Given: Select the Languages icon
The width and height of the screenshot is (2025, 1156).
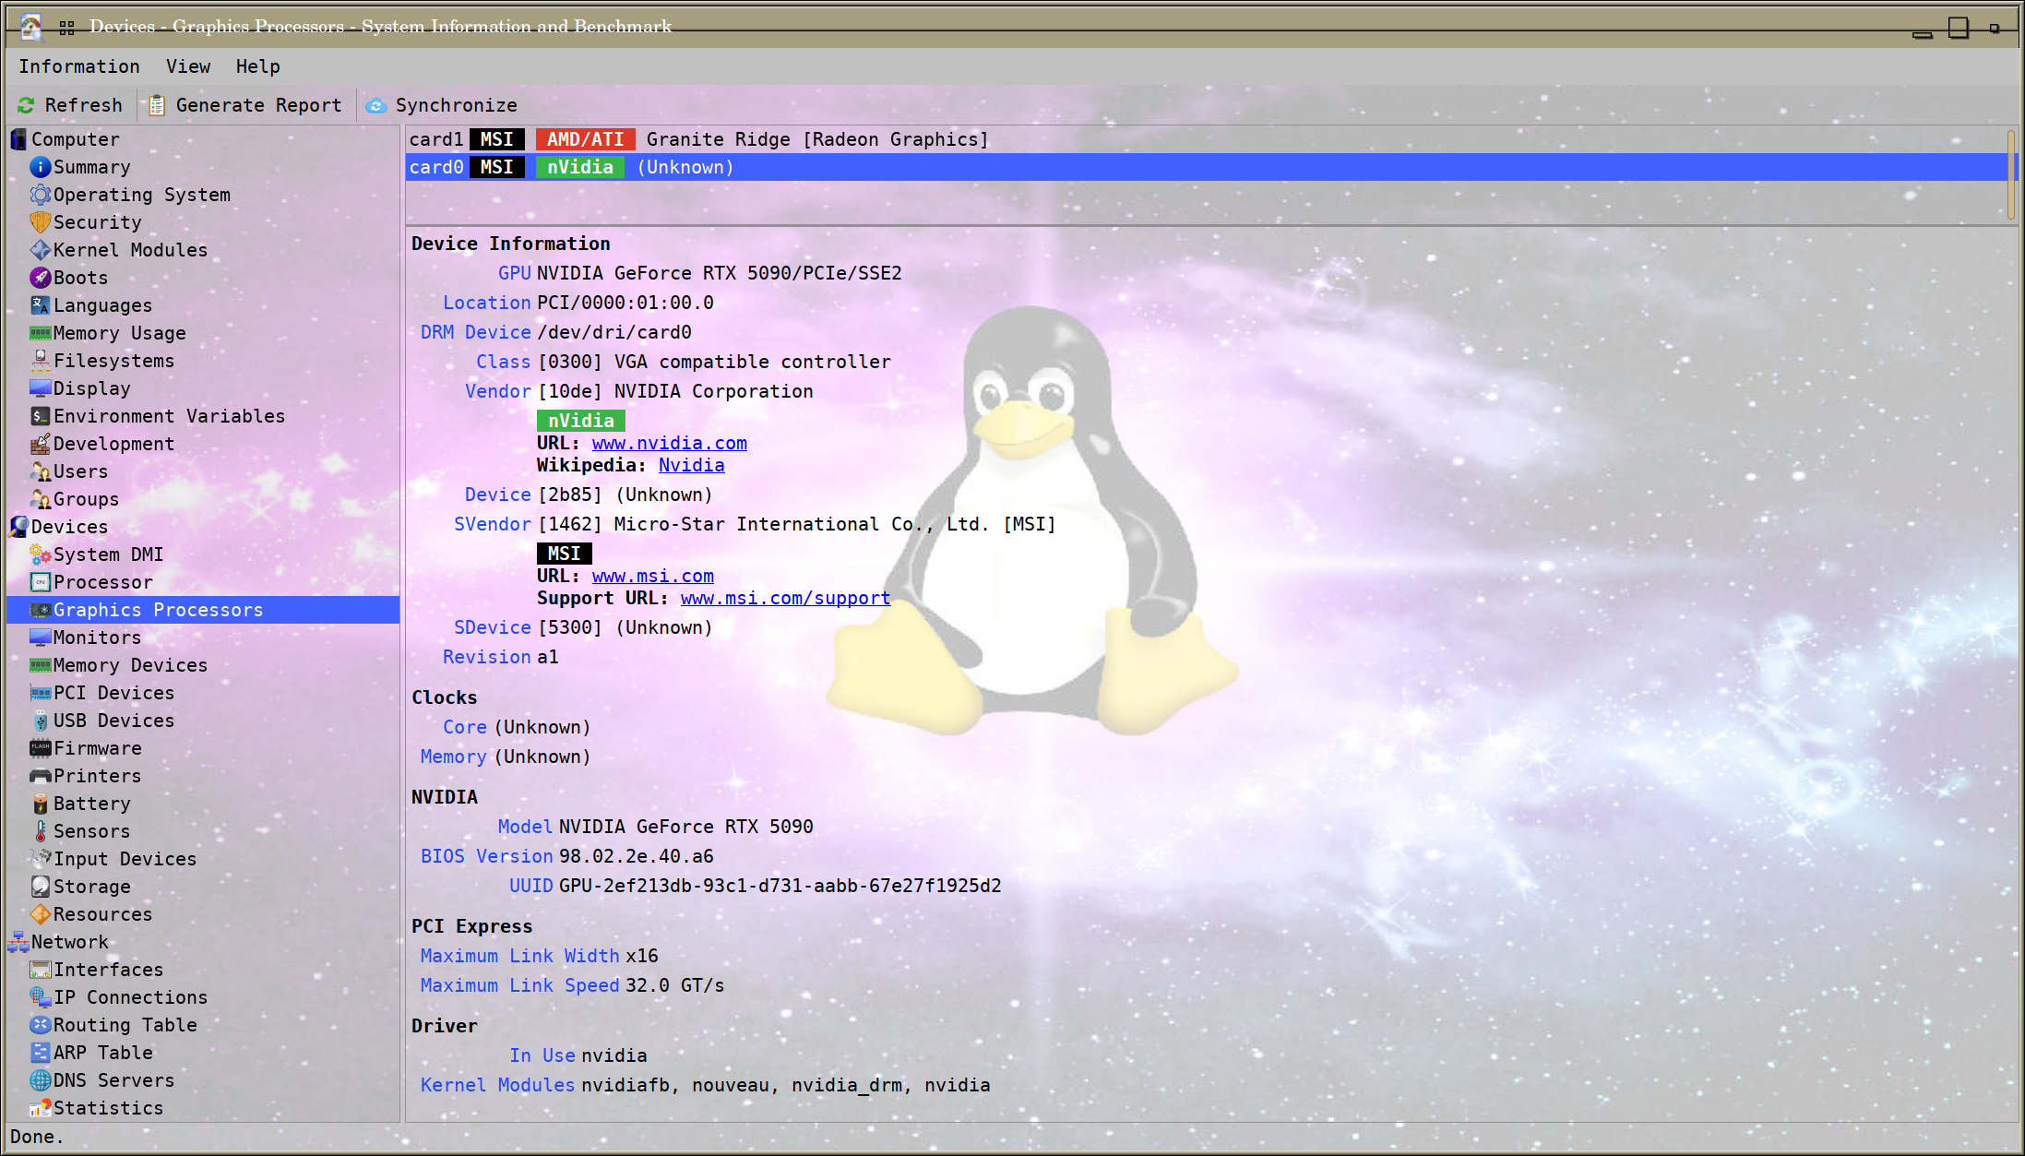Looking at the screenshot, I should [41, 305].
